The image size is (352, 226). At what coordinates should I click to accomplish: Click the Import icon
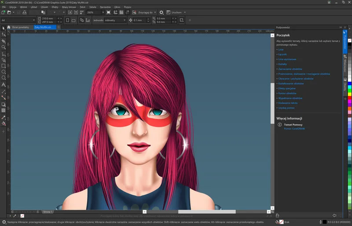pyautogui.click(x=70, y=12)
